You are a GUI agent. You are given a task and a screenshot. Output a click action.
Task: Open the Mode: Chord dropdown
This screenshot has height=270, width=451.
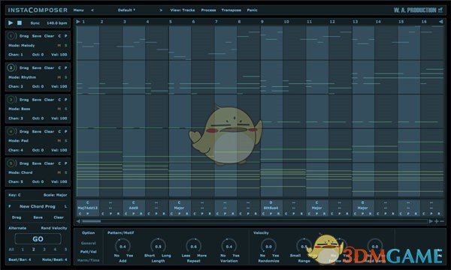point(20,172)
